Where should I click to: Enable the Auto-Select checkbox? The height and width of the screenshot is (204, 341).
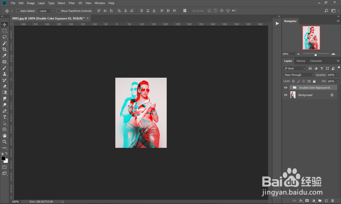pos(18,11)
